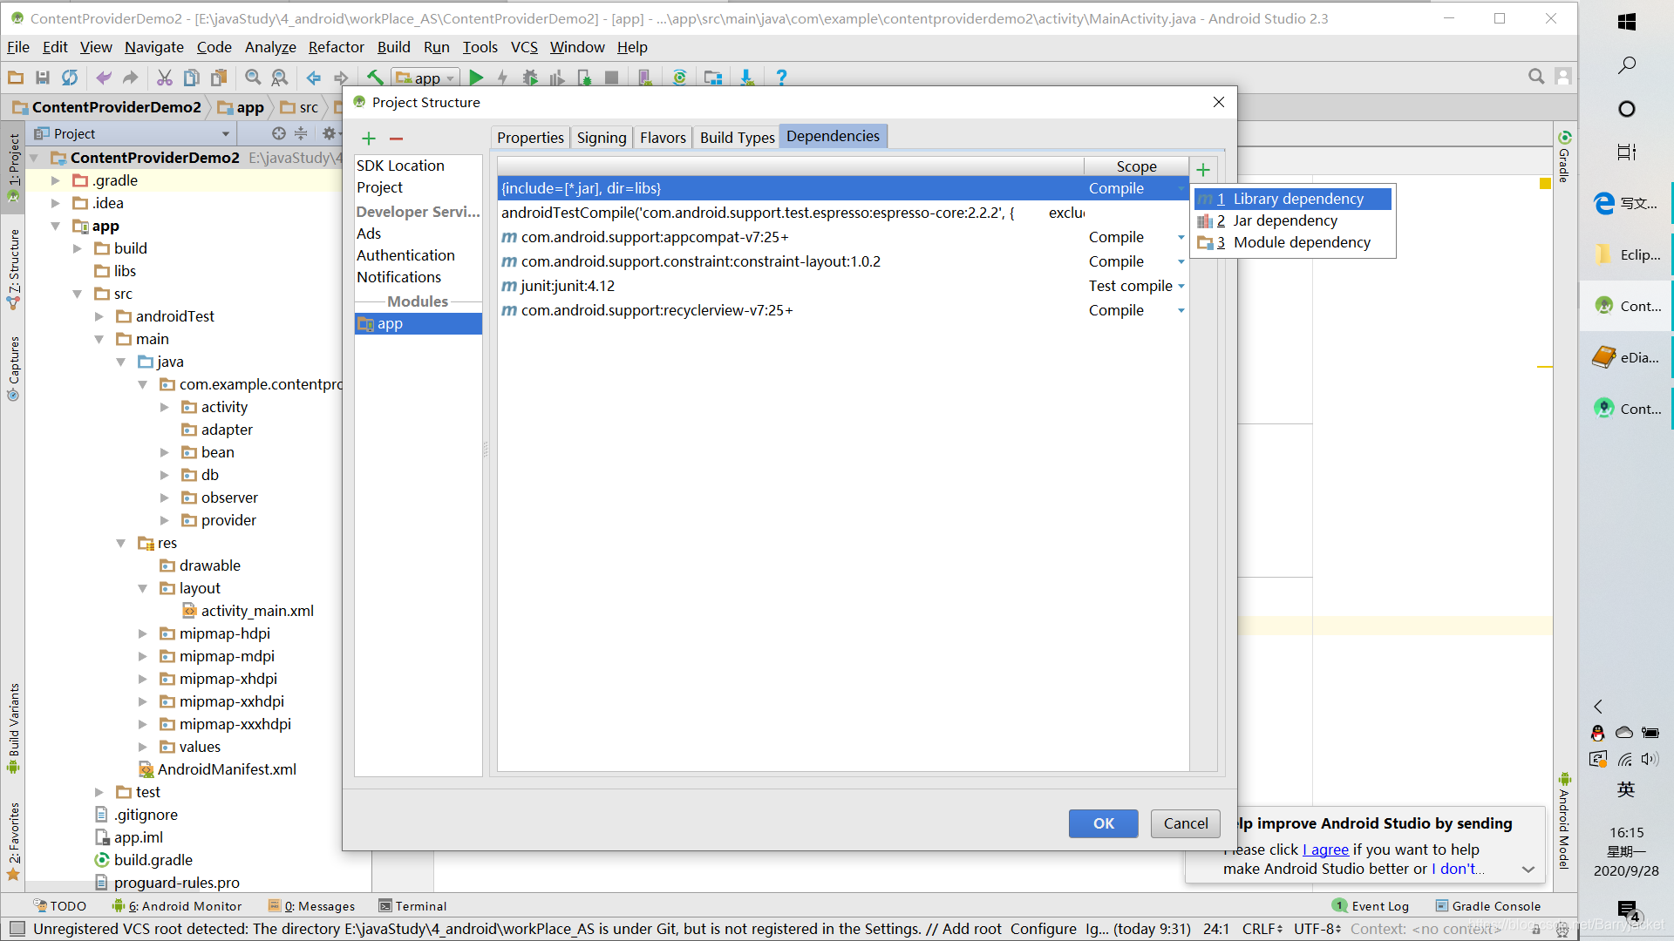Image resolution: width=1674 pixels, height=941 pixels.
Task: Open the VCS menu
Action: (524, 47)
